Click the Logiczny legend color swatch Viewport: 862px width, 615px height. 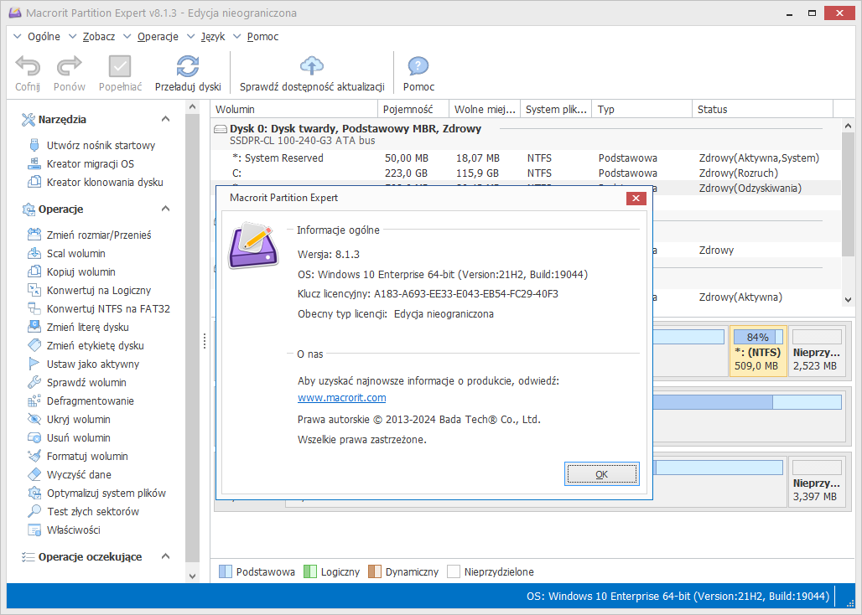tap(310, 571)
